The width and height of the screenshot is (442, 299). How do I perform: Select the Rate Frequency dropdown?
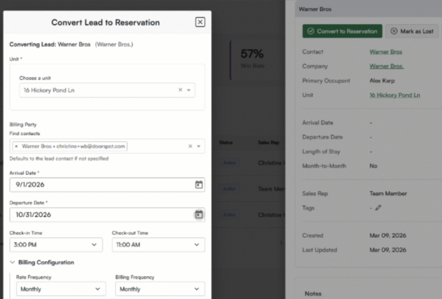pos(60,289)
